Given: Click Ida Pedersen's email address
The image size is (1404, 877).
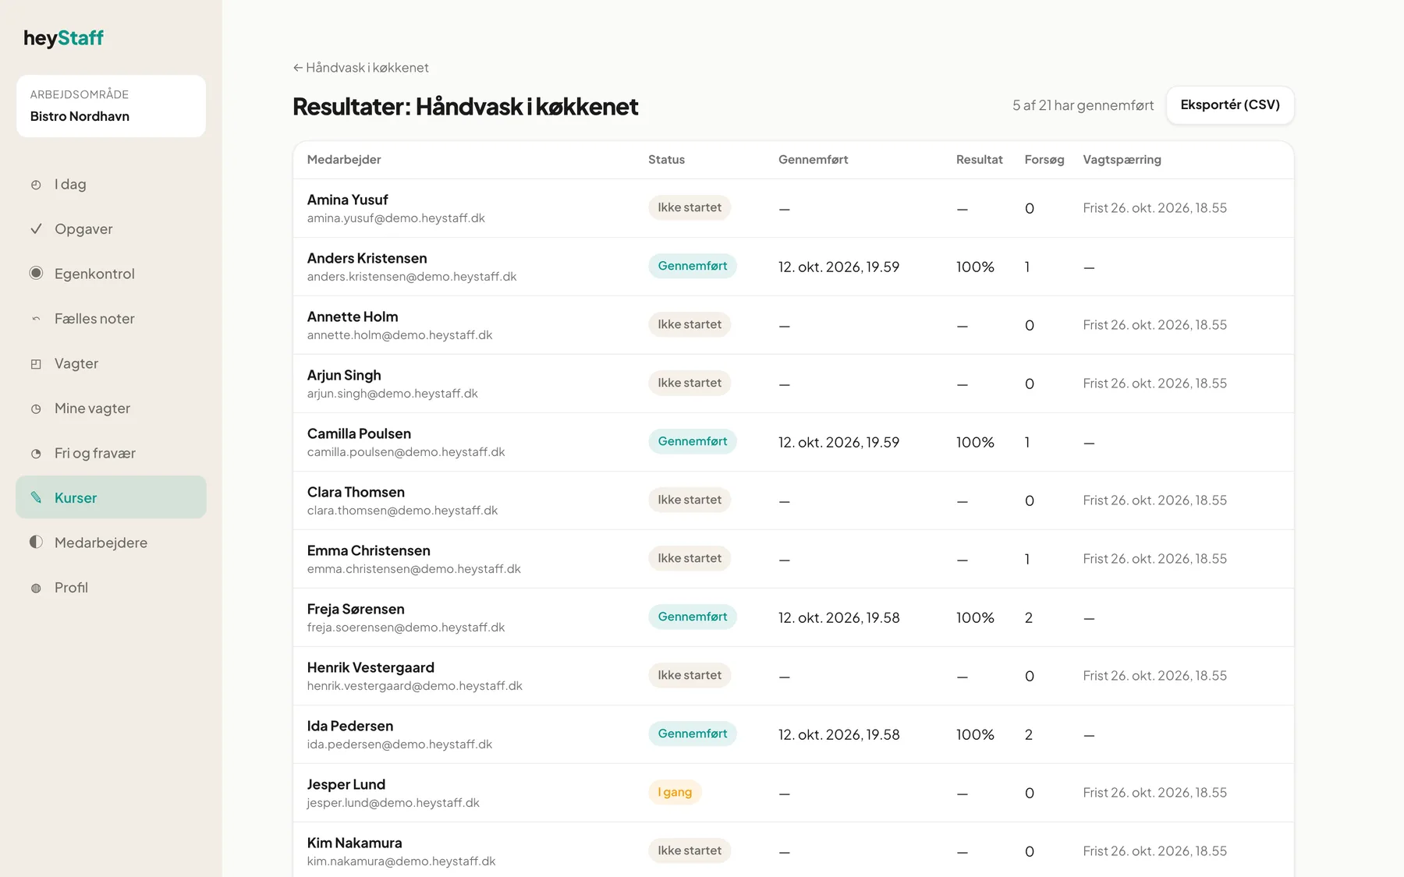Looking at the screenshot, I should 399,744.
